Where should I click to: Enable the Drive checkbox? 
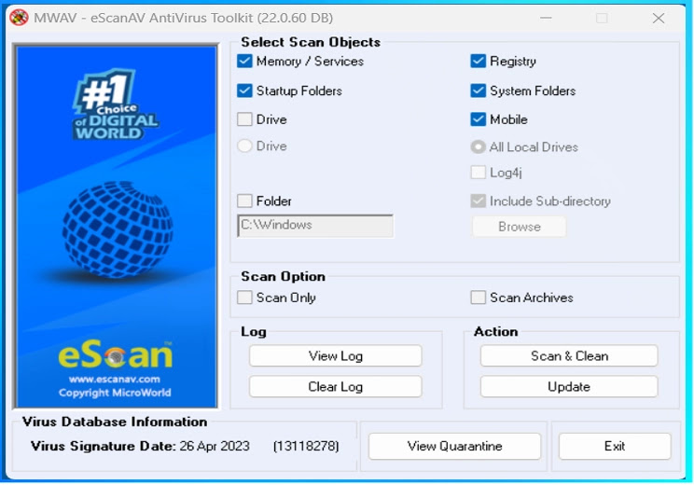(244, 119)
